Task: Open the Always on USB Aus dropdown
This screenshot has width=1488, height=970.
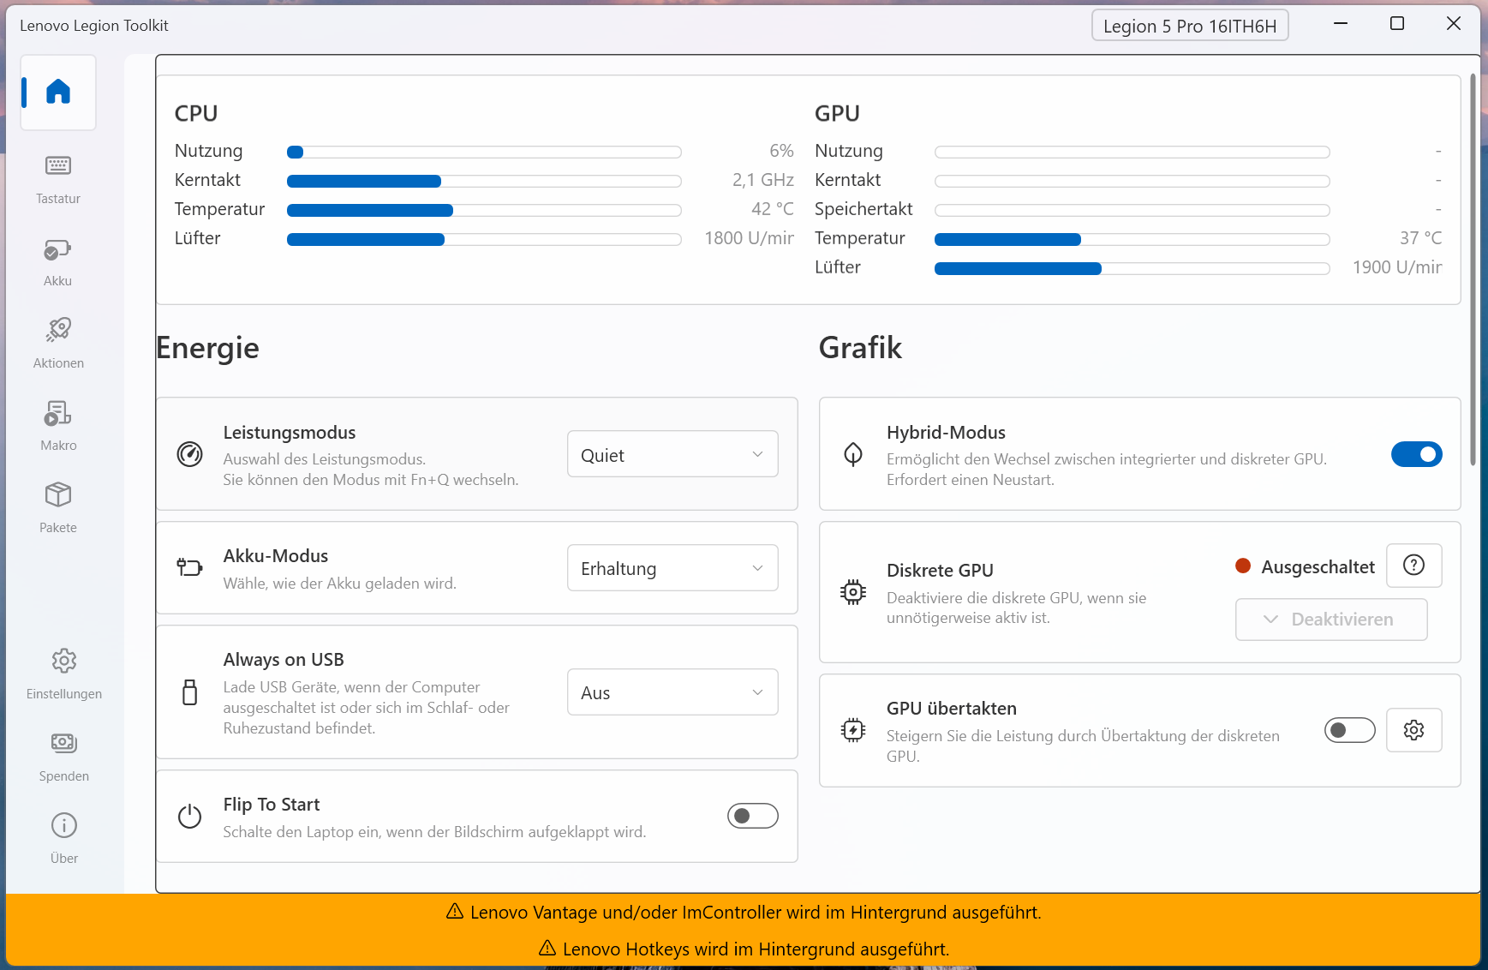Action: click(672, 692)
